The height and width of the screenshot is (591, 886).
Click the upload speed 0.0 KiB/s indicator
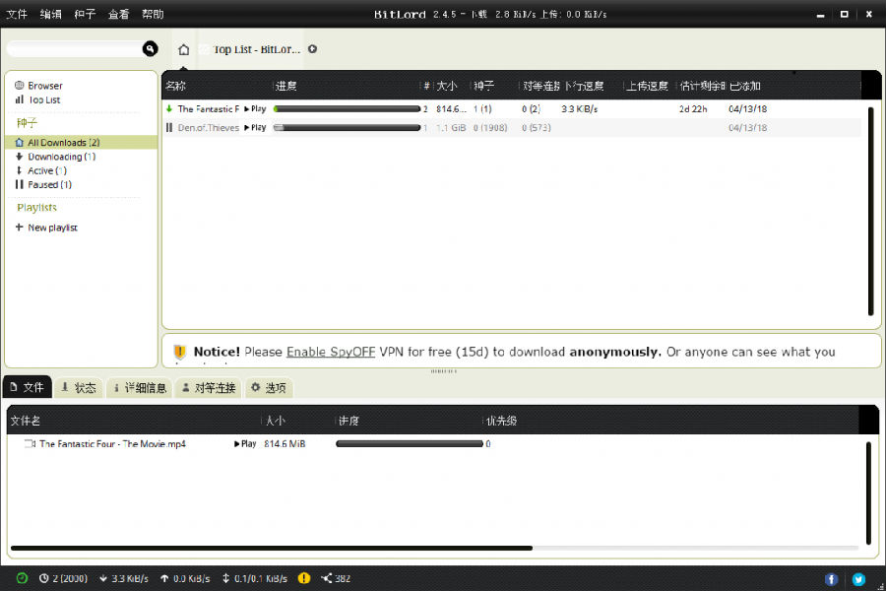[185, 578]
